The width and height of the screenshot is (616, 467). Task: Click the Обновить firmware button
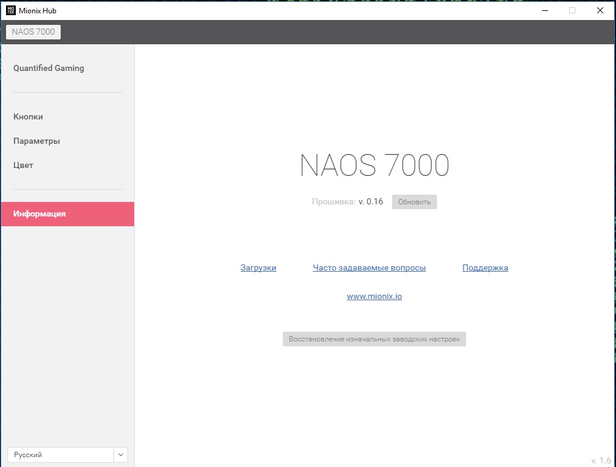(x=414, y=202)
